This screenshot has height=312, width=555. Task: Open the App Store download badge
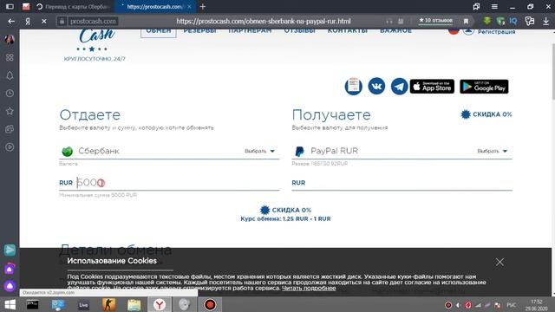[x=432, y=87]
